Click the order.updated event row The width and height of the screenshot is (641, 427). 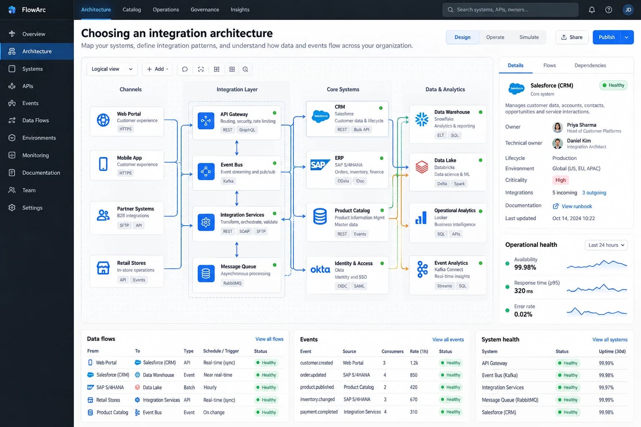(x=381, y=375)
